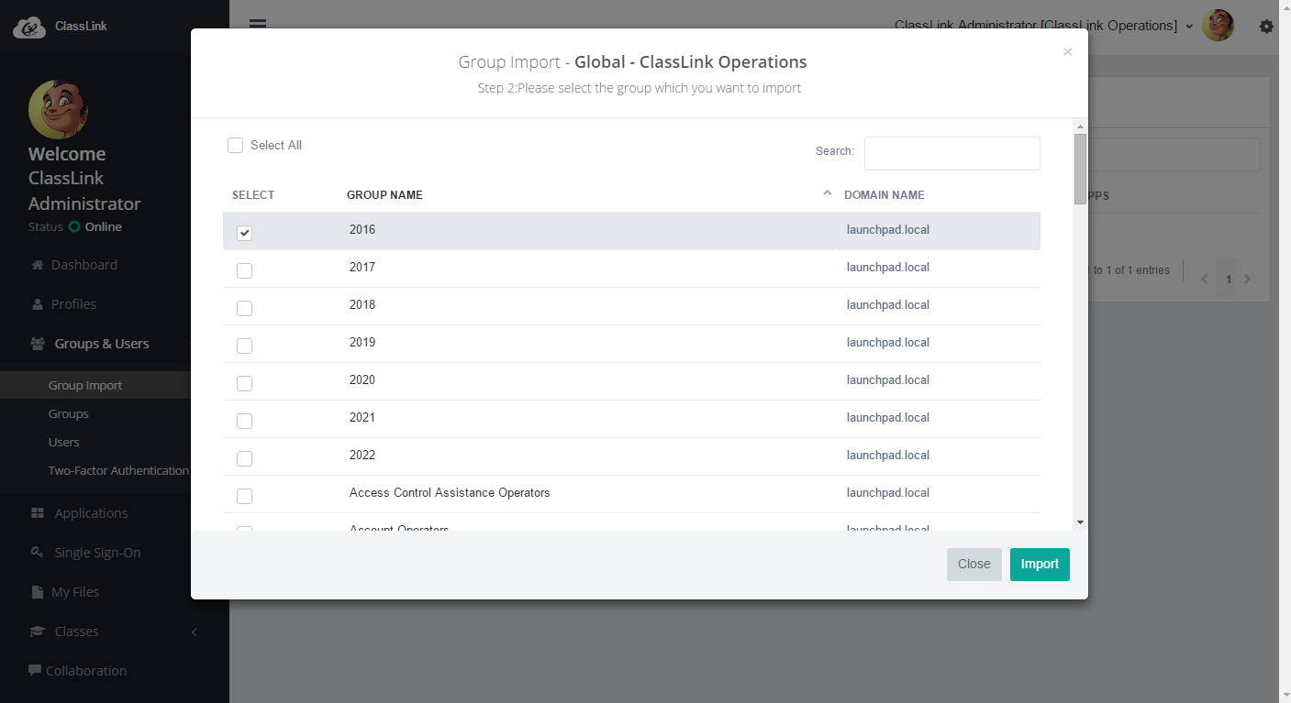Click the 2019 group name cell
The height and width of the screenshot is (703, 1291).
pyautogui.click(x=362, y=343)
